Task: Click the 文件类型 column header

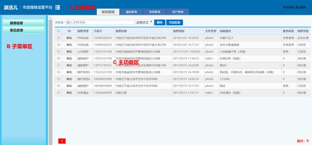Action: click(211, 31)
